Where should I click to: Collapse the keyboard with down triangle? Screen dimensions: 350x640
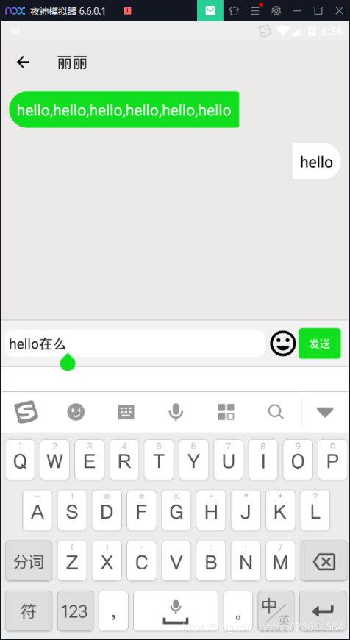click(325, 412)
